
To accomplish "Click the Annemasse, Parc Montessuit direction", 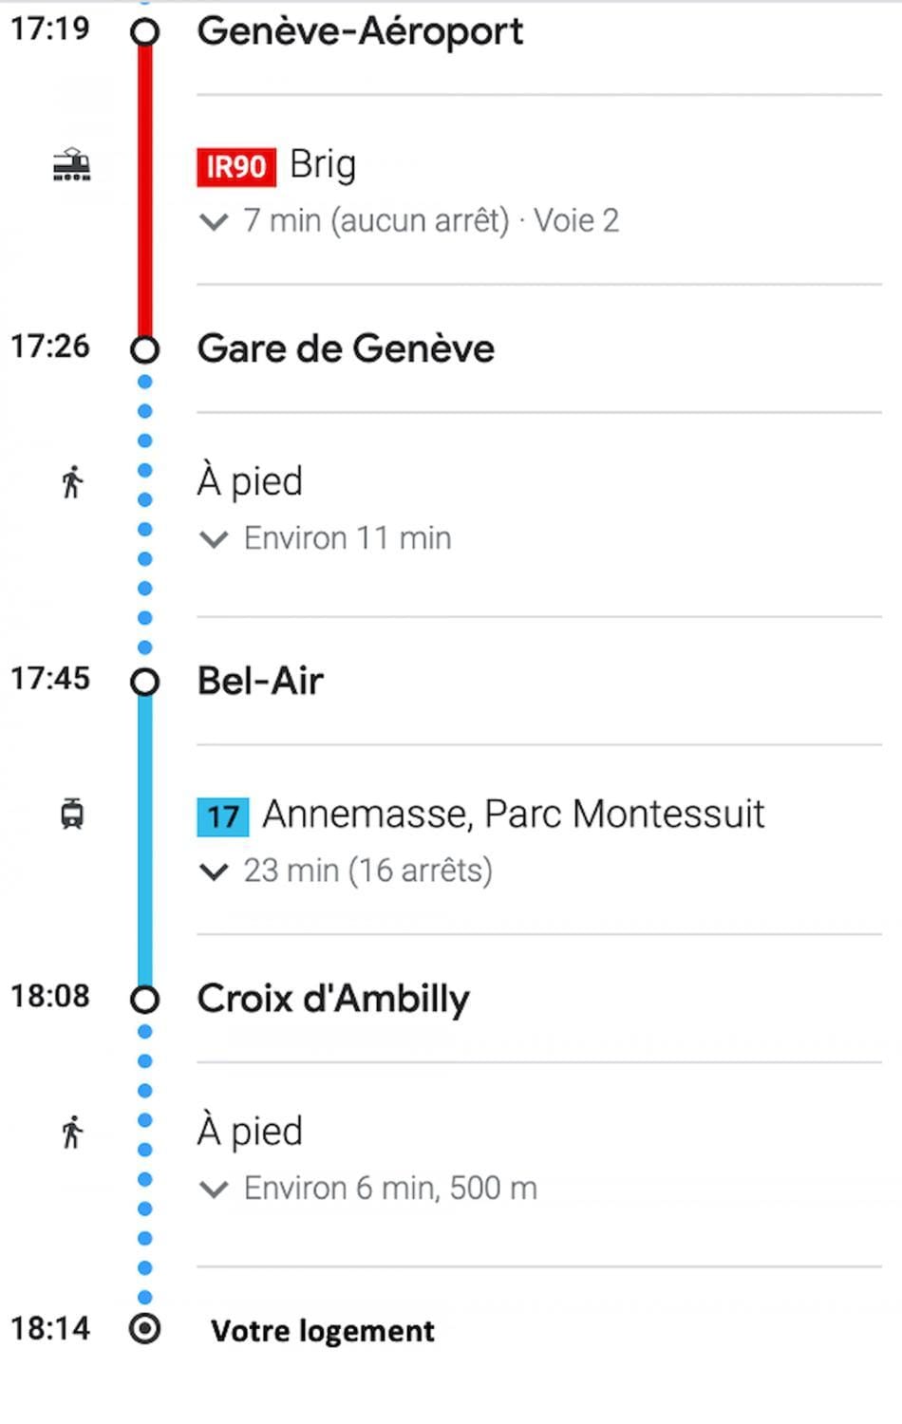I will [514, 815].
